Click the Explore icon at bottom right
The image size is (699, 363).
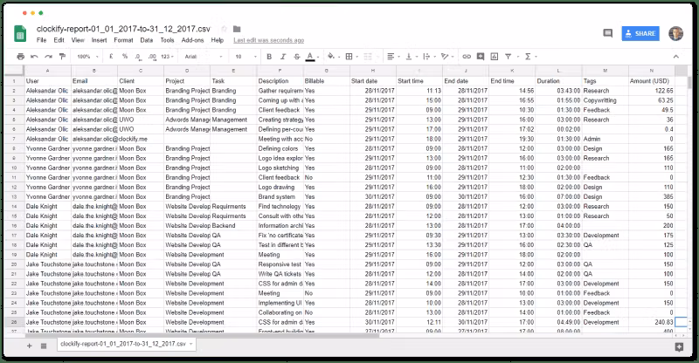(x=678, y=346)
